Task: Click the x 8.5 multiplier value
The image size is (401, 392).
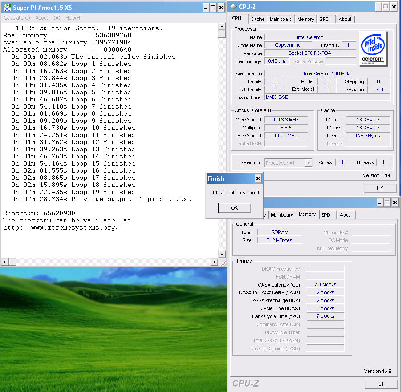Action: [x=286, y=128]
